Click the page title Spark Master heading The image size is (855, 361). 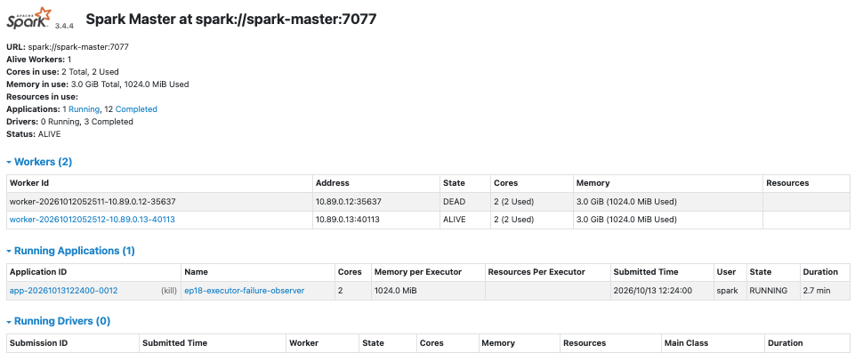click(x=231, y=19)
